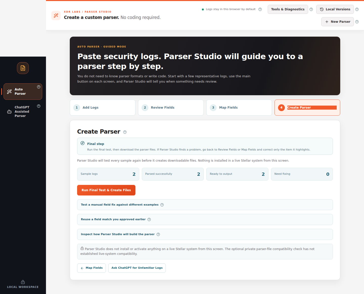Open help icon beside Auto Parser sidebar item
This screenshot has height=294, width=364.
[x=39, y=87]
